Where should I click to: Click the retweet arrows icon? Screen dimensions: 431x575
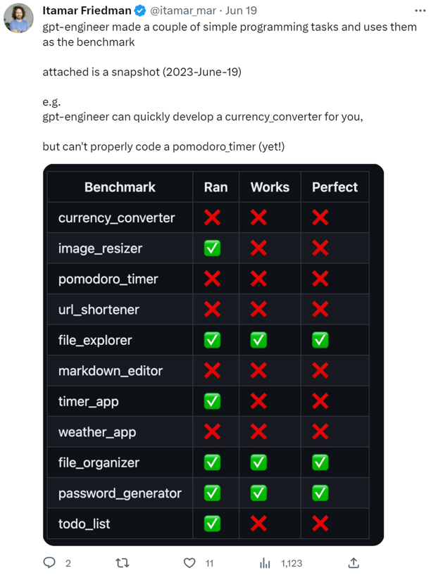(x=122, y=562)
